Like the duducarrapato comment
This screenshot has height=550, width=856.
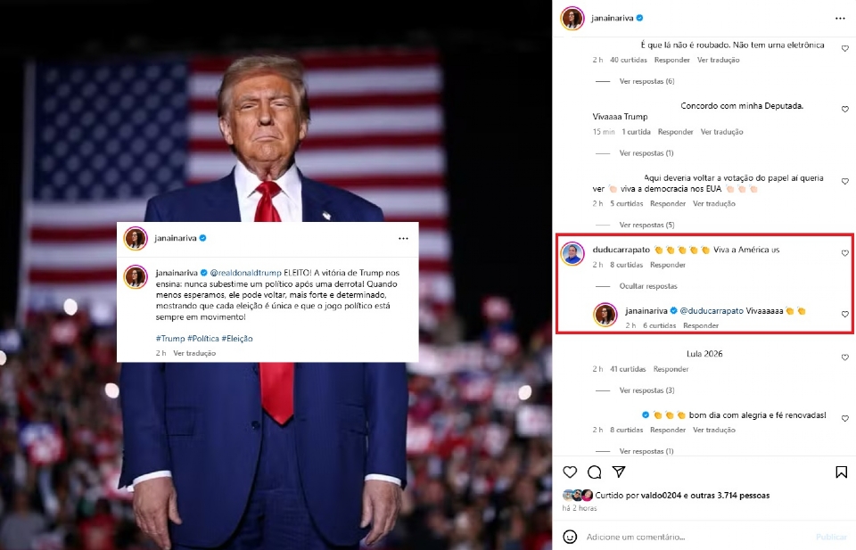click(844, 253)
